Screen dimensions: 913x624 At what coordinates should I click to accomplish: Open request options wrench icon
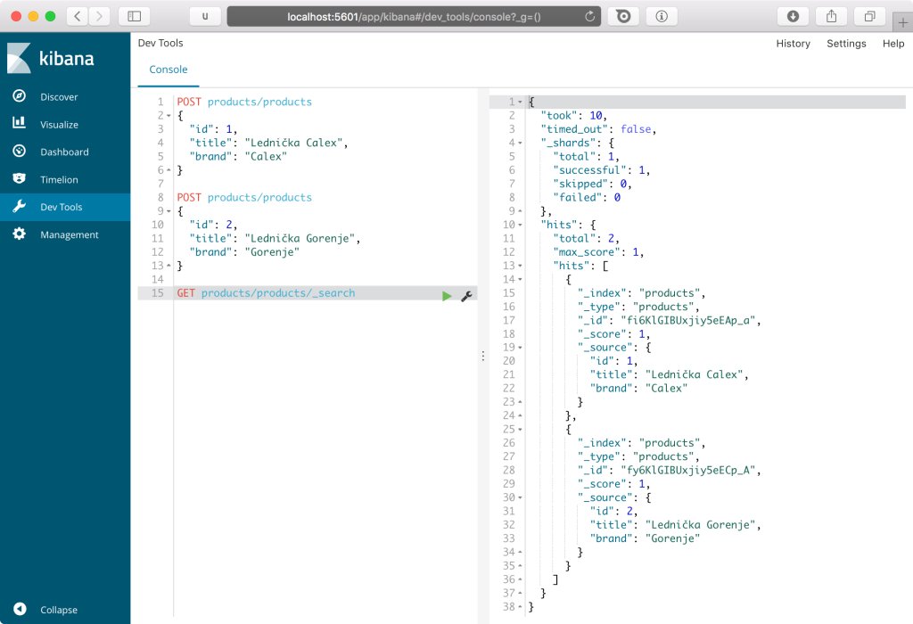pyautogui.click(x=466, y=296)
